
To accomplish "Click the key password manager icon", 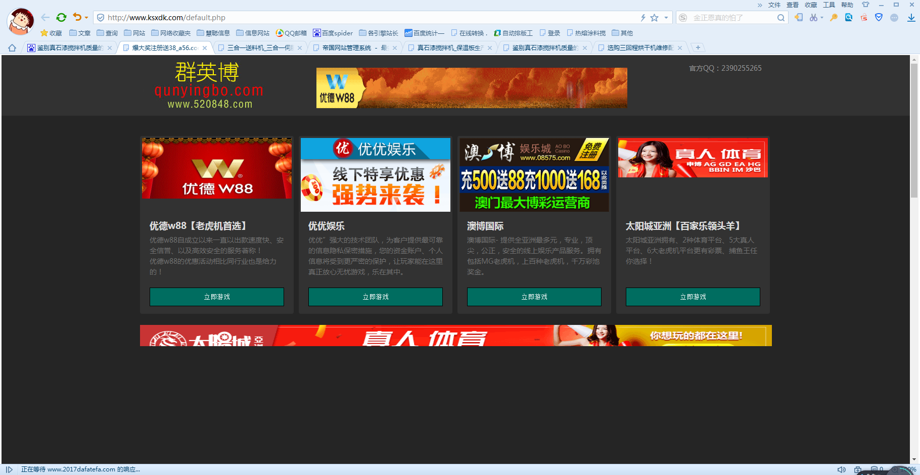I will coord(834,18).
